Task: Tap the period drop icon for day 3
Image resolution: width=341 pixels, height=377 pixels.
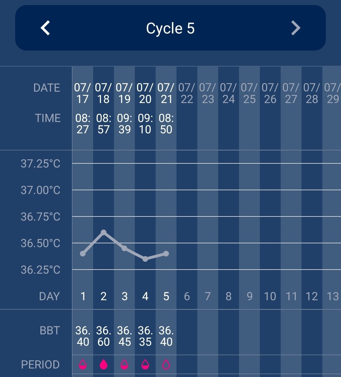Action: (124, 365)
